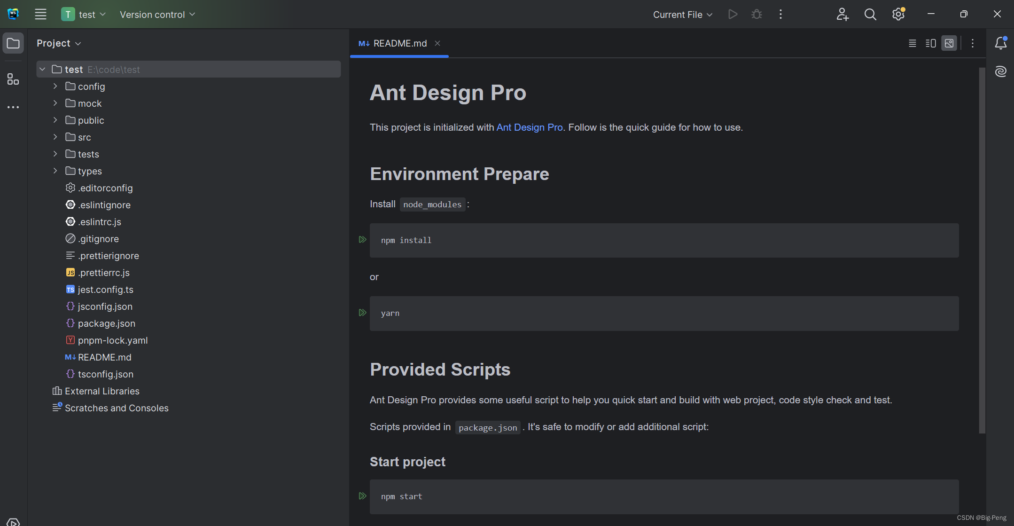The image size is (1014, 526).
Task: Close the README.md tab
Action: (437, 43)
